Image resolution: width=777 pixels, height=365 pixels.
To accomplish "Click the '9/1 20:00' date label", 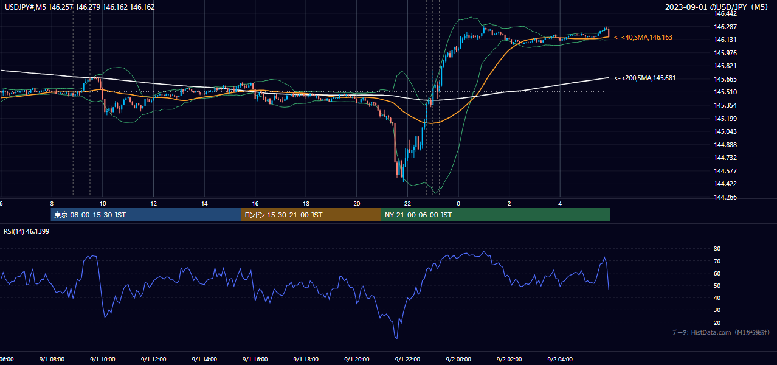I will click(x=356, y=360).
